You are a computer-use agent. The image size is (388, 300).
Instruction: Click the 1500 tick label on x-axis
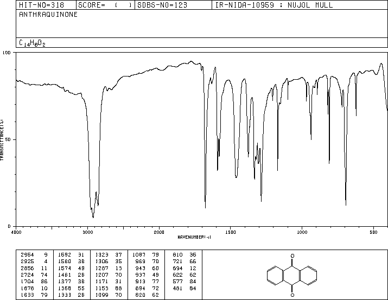click(x=231, y=232)
